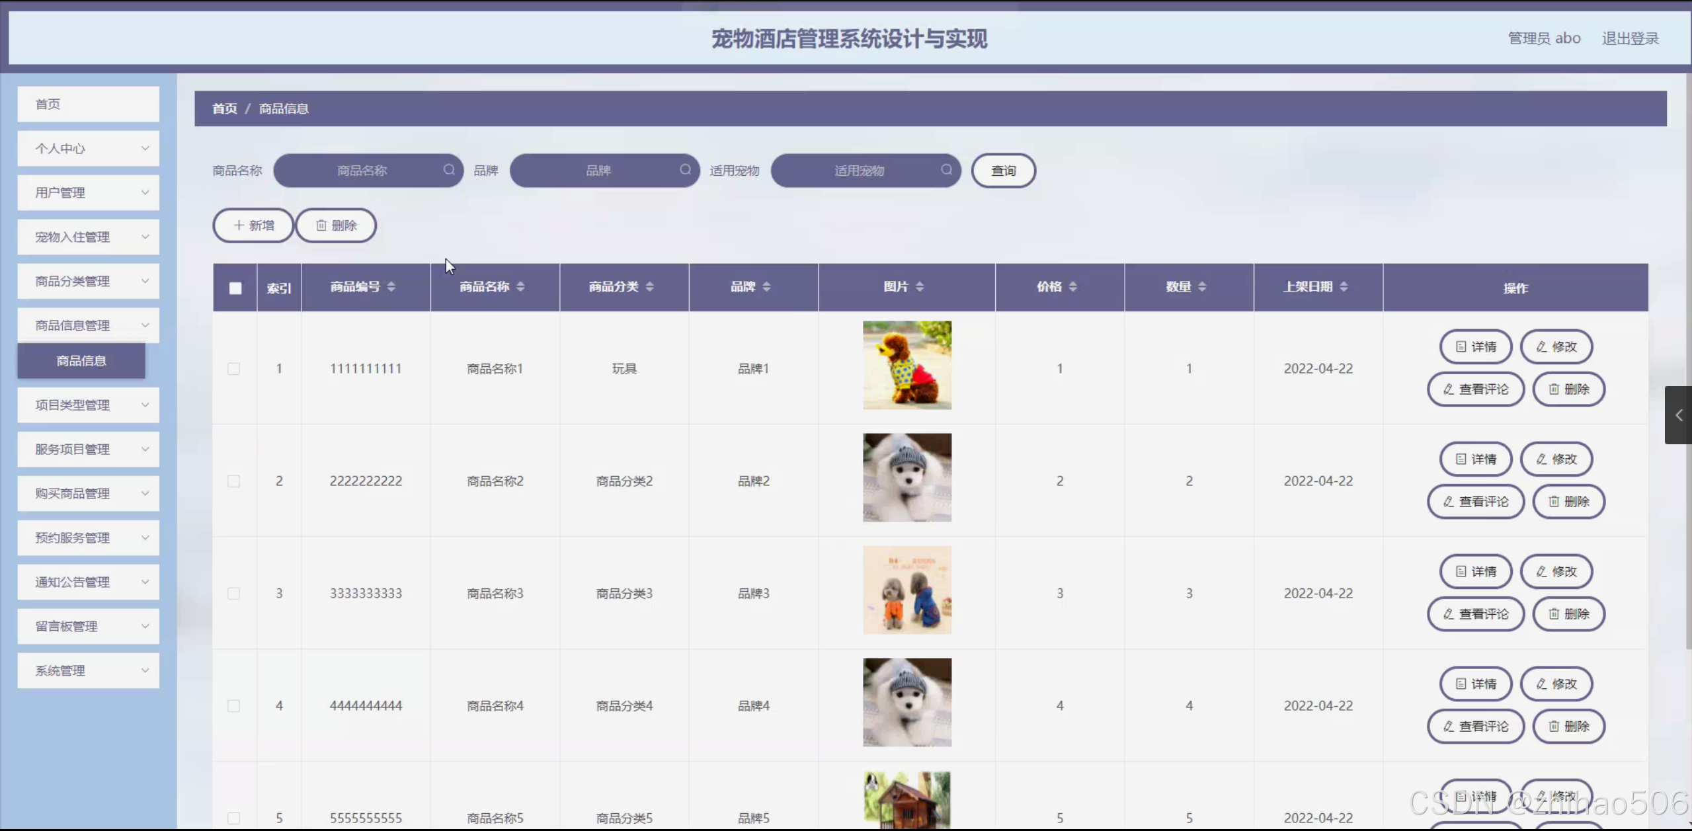This screenshot has width=1692, height=831.
Task: Click search icon in 适用宠物 field
Action: tap(946, 170)
